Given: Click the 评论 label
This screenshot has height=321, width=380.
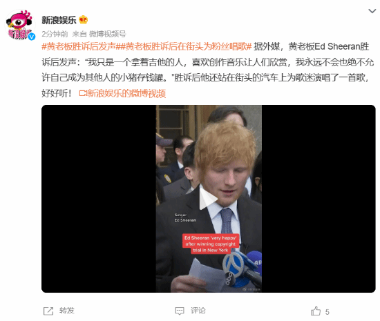Looking at the screenshot, I should pyautogui.click(x=198, y=311).
